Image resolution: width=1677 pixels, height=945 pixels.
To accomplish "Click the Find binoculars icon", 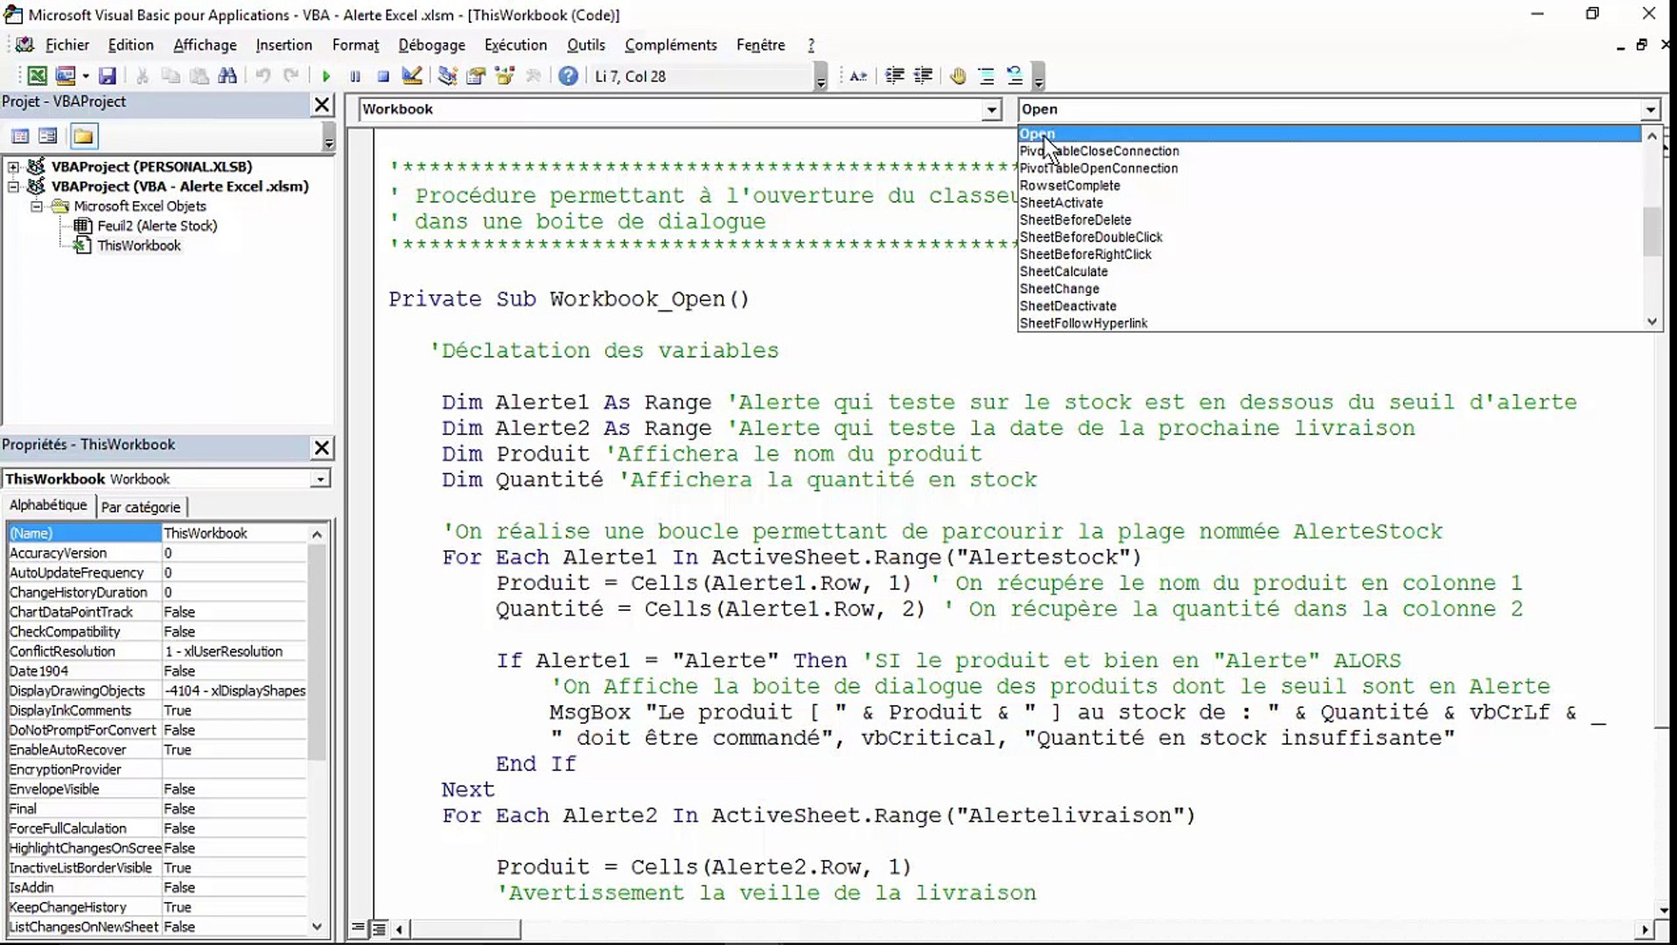I will tap(227, 76).
